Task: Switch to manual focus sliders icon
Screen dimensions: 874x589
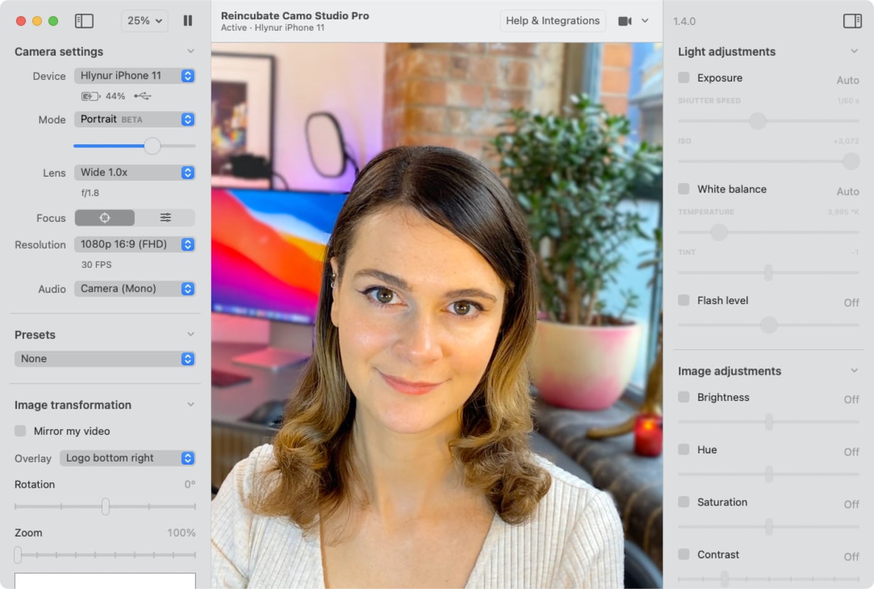Action: 165,218
